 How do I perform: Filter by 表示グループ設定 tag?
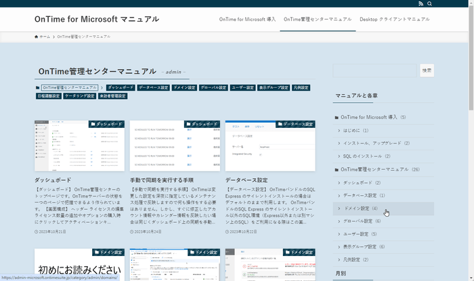(x=274, y=87)
